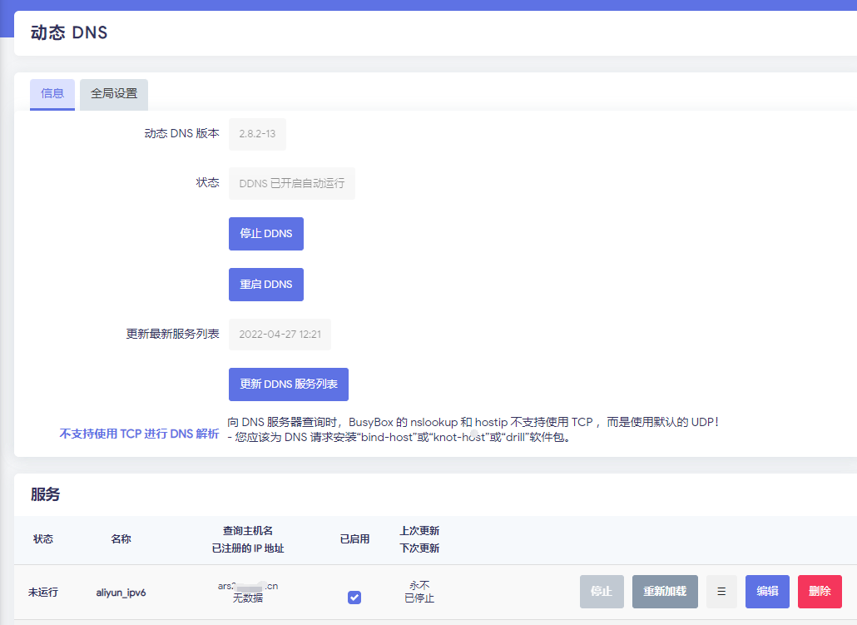Image resolution: width=857 pixels, height=625 pixels.
Task: Click 更新 DDNS 服务列表 button
Action: pyautogui.click(x=288, y=384)
